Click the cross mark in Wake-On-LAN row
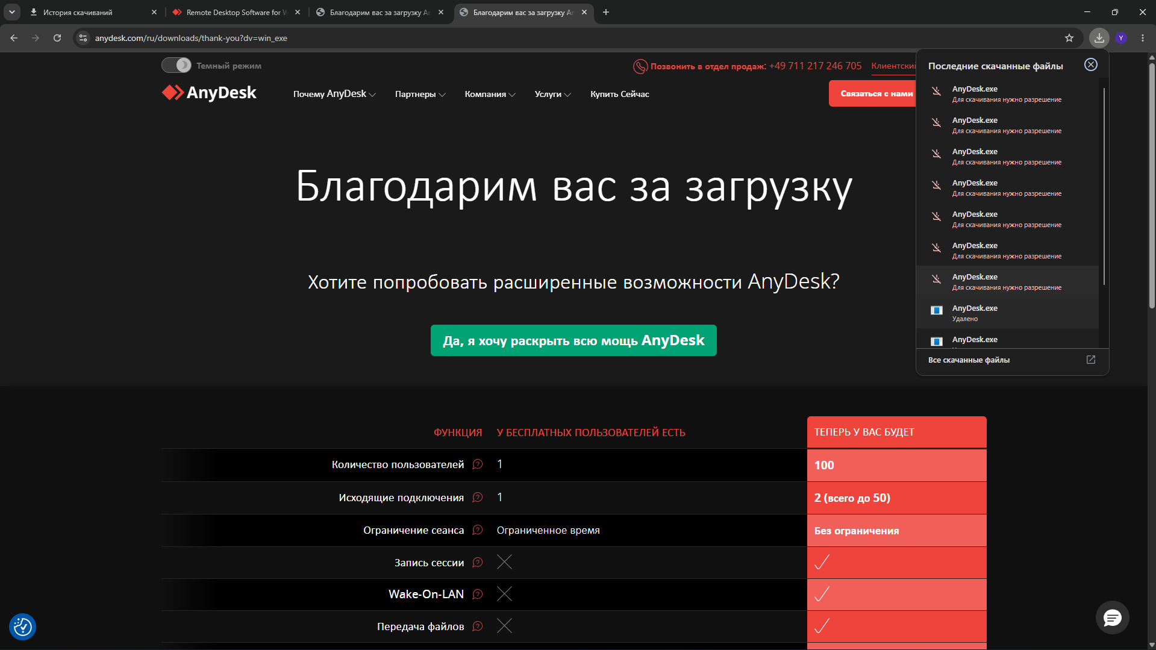The width and height of the screenshot is (1156, 650). 504,594
